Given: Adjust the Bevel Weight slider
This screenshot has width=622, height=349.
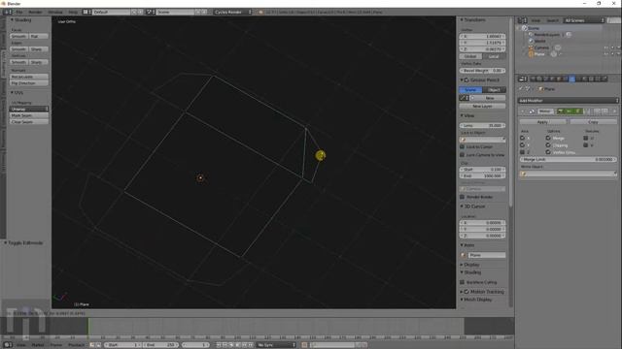Looking at the screenshot, I should [x=482, y=71].
